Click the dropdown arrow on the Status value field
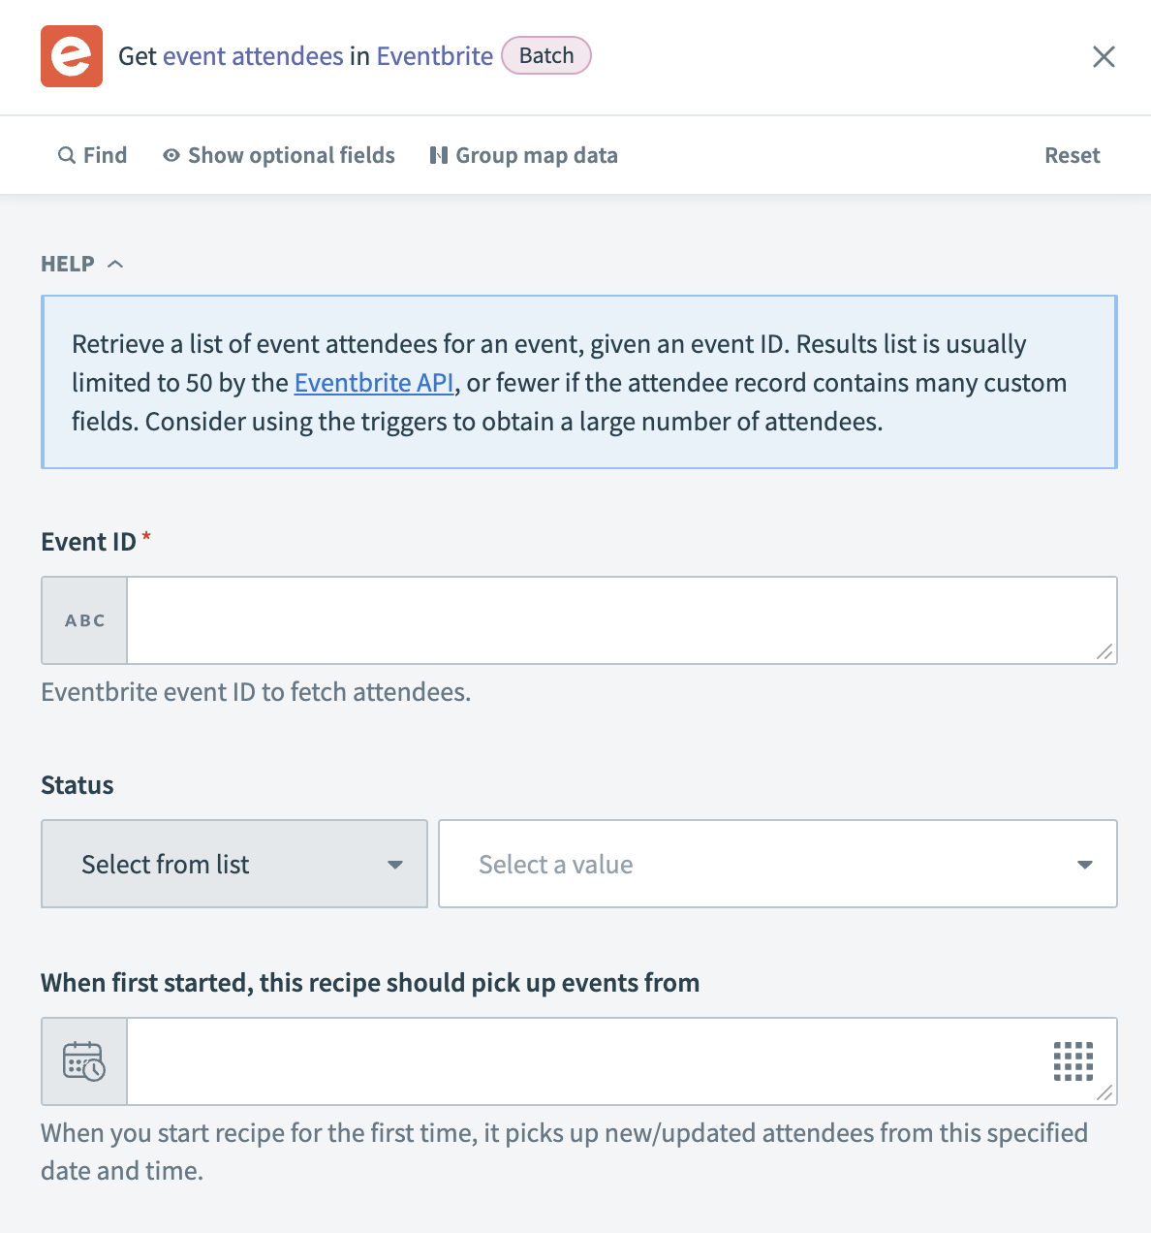 click(1085, 864)
